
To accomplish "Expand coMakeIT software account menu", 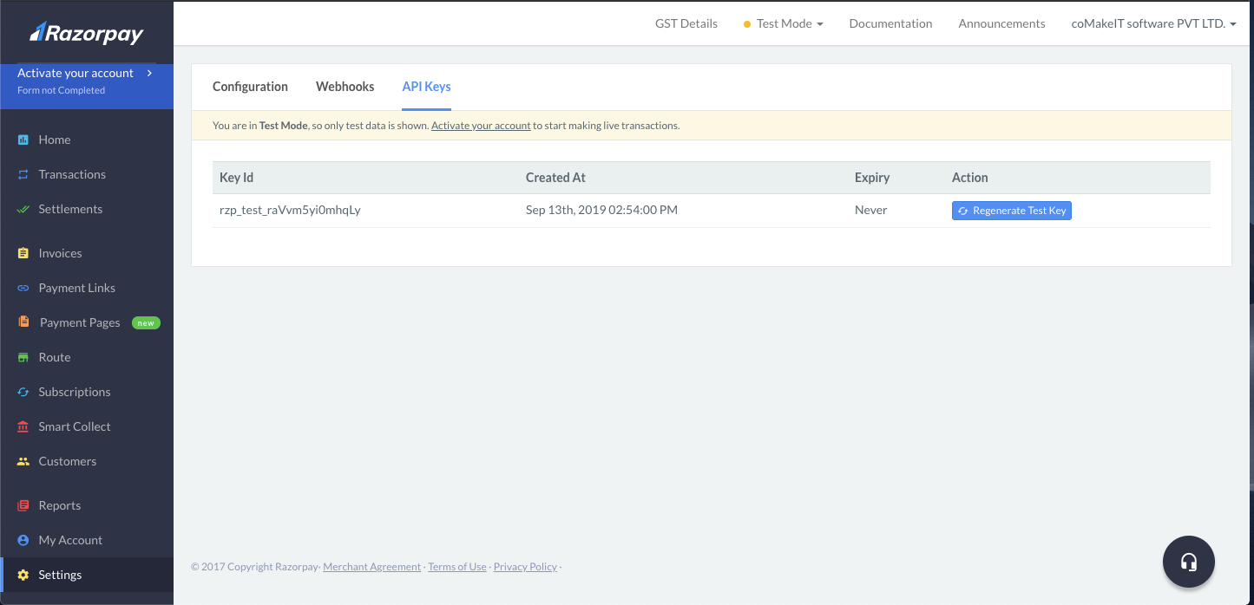I will click(x=1153, y=23).
